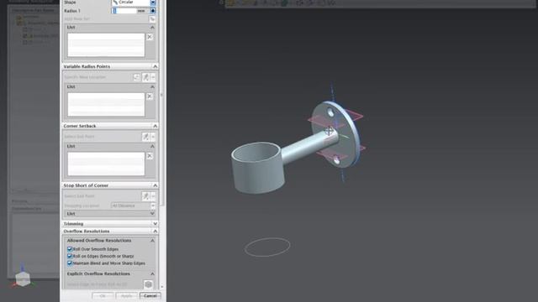Toggle Roll on Edges (Smooth or Sharp) checkbox
The height and width of the screenshot is (302, 538).
click(70, 256)
